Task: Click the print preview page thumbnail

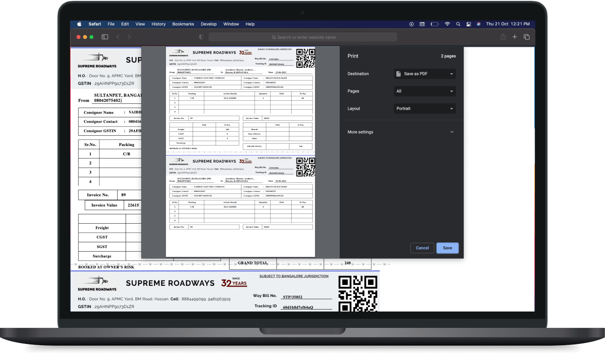Action: (240, 152)
